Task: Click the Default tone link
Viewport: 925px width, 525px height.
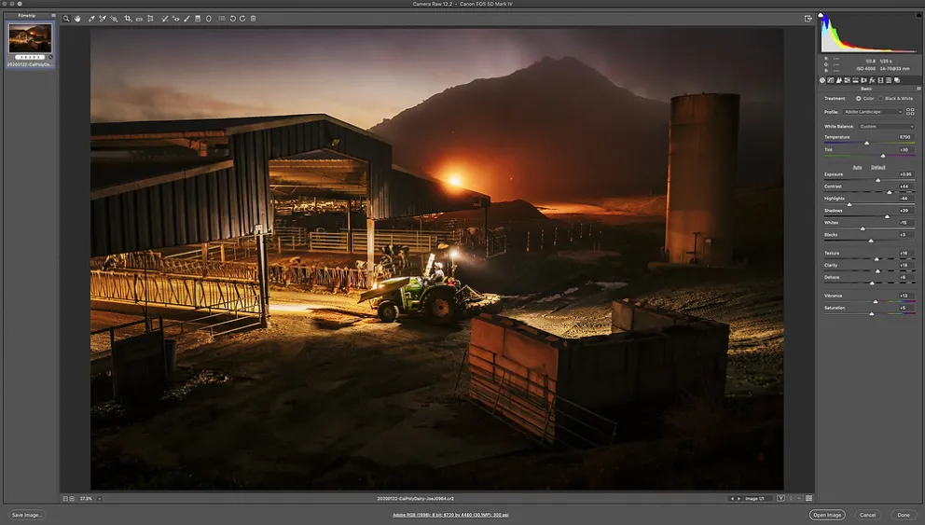Action: tap(877, 167)
